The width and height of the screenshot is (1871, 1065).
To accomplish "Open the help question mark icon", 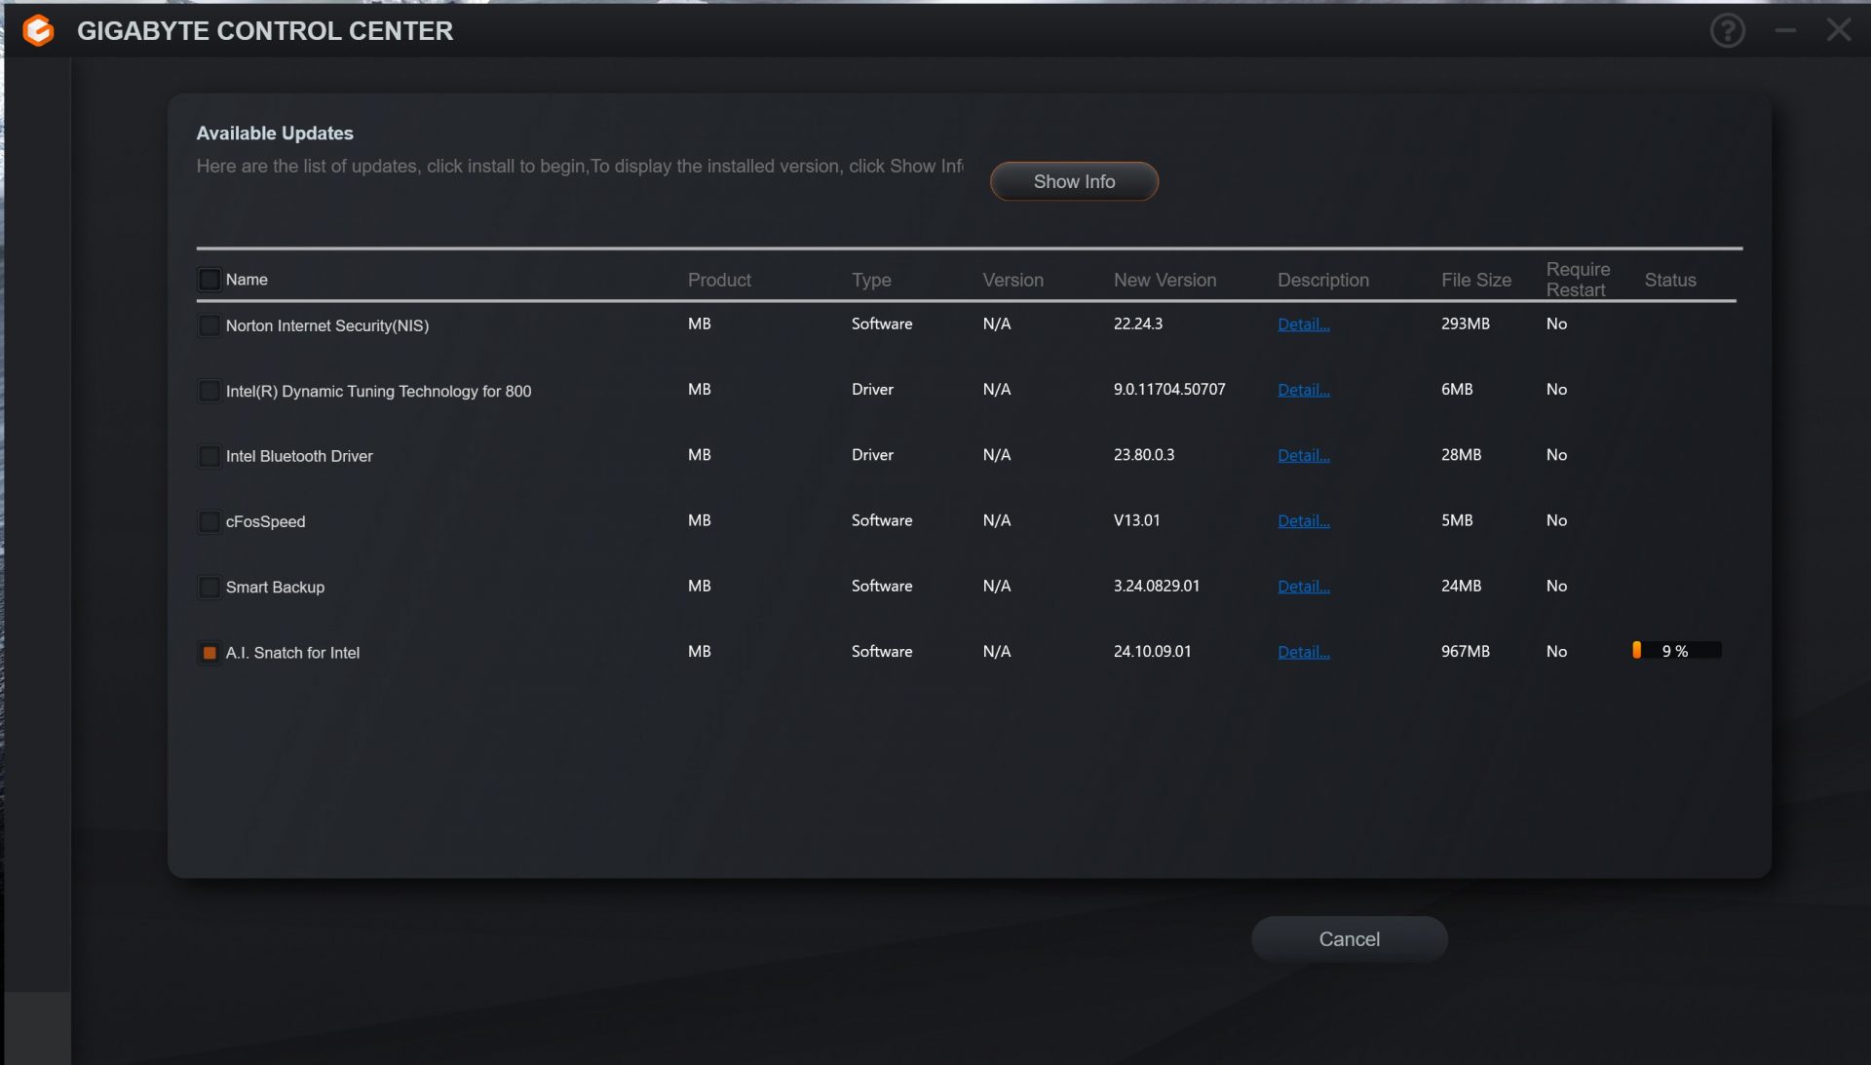I will tap(1727, 31).
